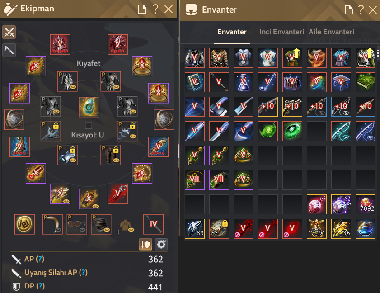Viewport: 380px width, 293px height.
Task: Click the Envanter window help question mark
Action: (x=361, y=10)
